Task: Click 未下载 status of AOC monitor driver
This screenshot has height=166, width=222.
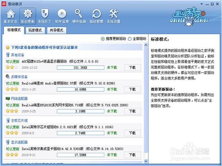Action: pos(112,68)
